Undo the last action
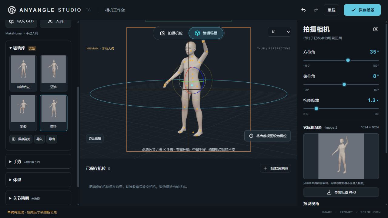388x218 pixels. (303, 10)
